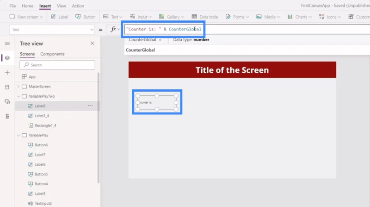Open the New screen dropdown
Image resolution: width=370 pixels, height=207 pixels.
[26, 17]
